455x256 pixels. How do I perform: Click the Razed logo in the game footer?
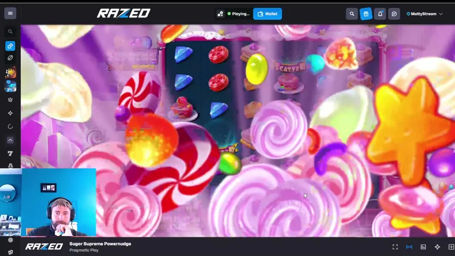[x=44, y=247]
